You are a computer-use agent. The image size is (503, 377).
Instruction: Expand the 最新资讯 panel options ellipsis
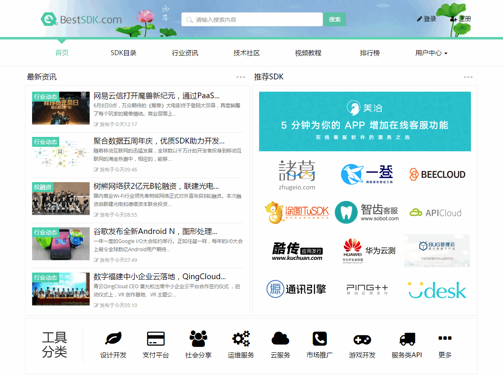240,77
